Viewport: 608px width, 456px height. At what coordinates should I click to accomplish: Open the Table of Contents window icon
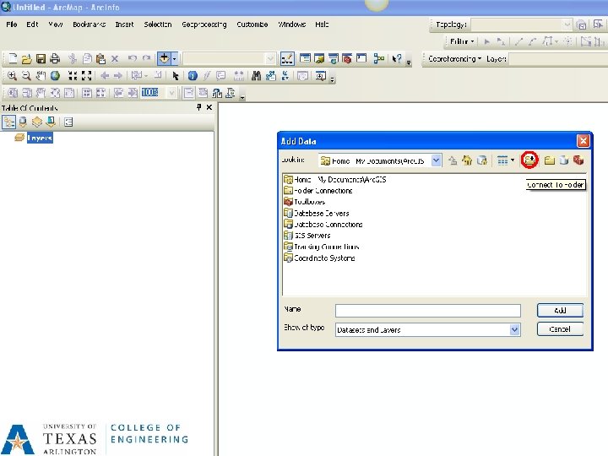tap(305, 58)
